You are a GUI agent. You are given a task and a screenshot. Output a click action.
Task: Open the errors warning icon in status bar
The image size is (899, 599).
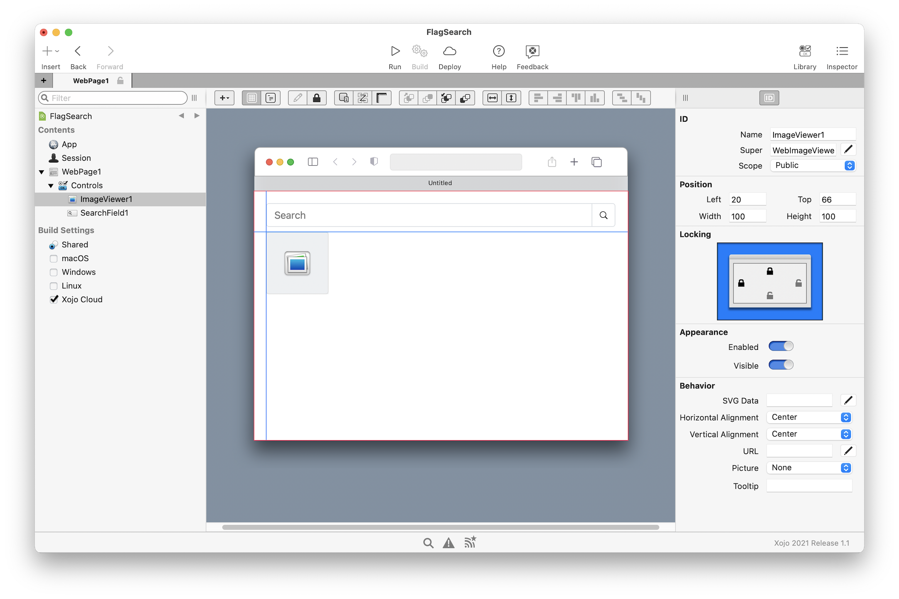tap(448, 543)
